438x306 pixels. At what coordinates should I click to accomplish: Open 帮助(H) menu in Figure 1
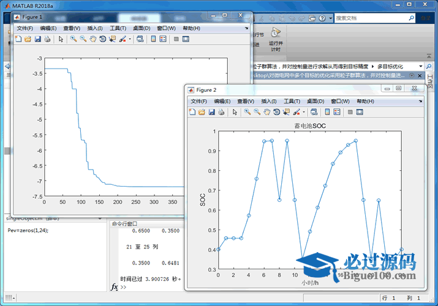pos(192,28)
